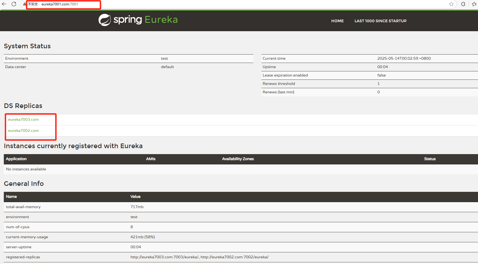The image size is (478, 264).
Task: Open LAST 1000 SINCE STARTUP page
Action: point(381,21)
